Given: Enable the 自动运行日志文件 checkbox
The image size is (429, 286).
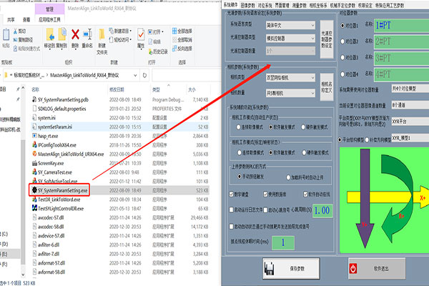Looking at the screenshot, I should (230, 211).
